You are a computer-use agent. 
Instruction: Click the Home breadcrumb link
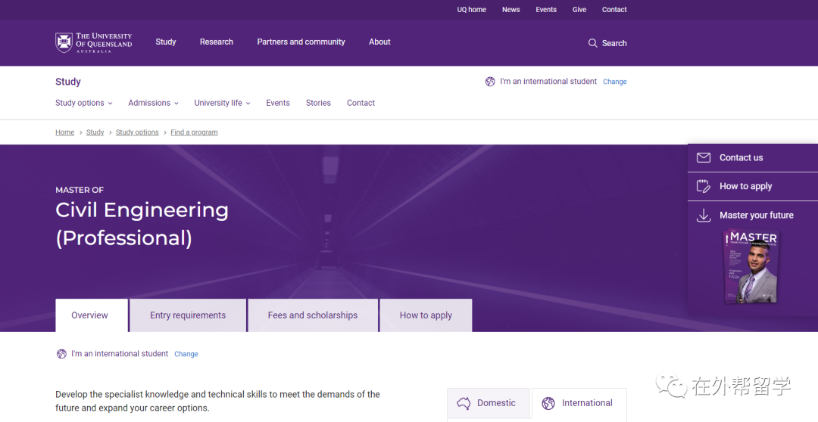point(64,132)
